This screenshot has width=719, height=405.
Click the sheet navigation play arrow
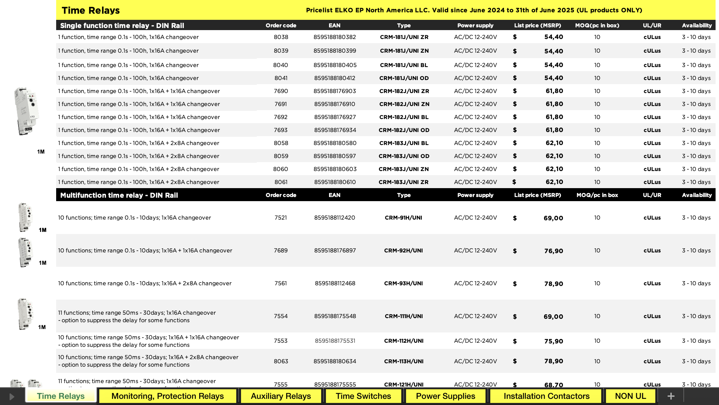(x=12, y=396)
